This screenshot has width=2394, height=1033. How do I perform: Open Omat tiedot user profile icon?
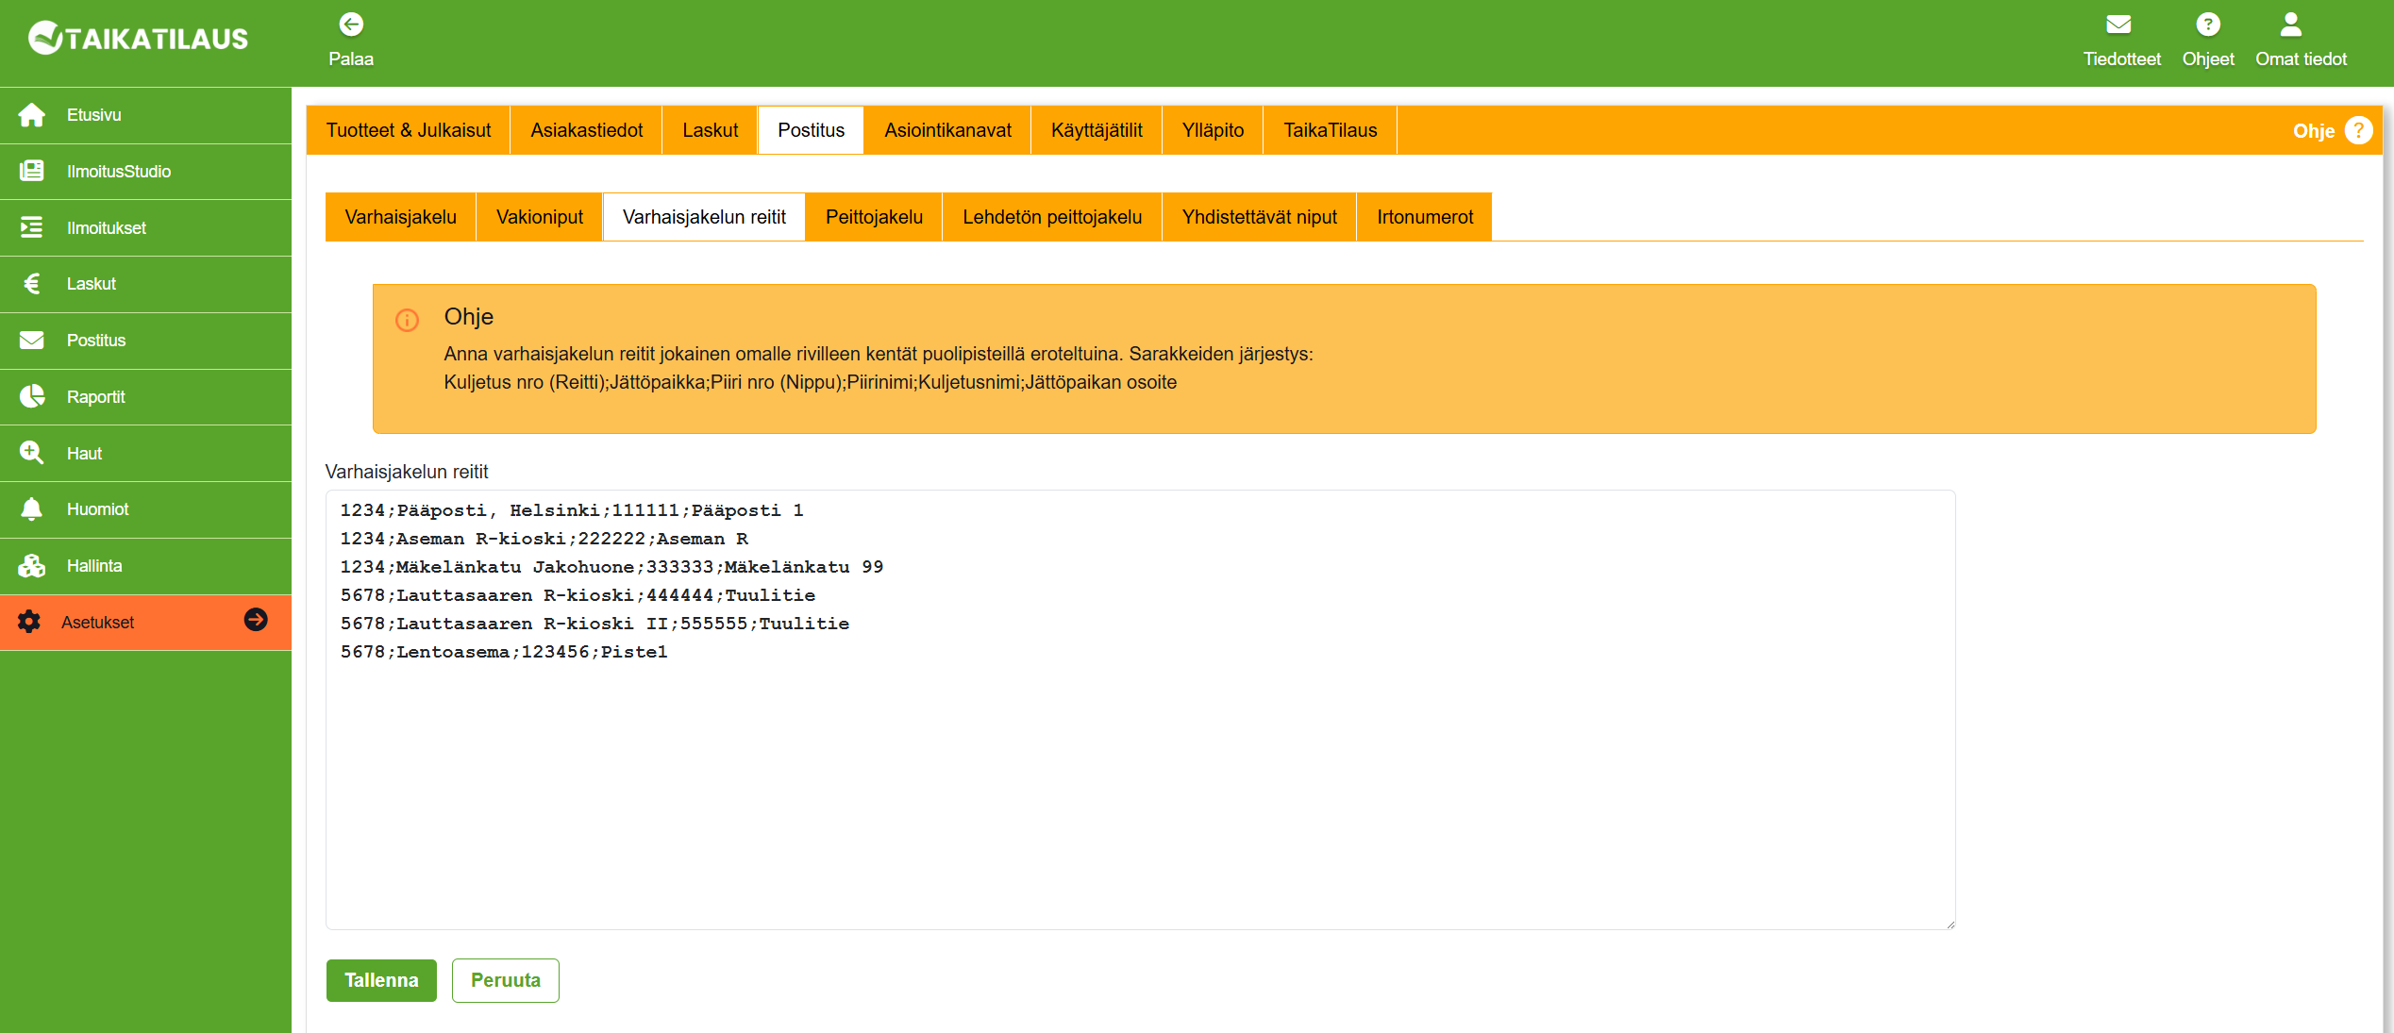2290,25
